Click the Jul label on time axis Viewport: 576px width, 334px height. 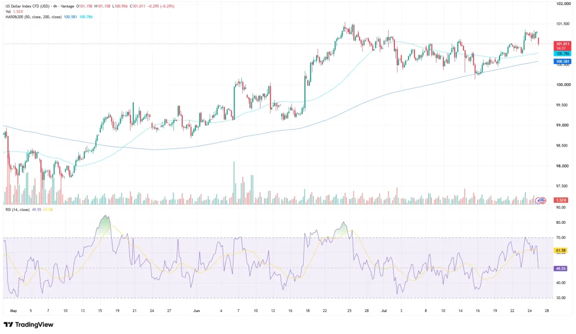[384, 310]
